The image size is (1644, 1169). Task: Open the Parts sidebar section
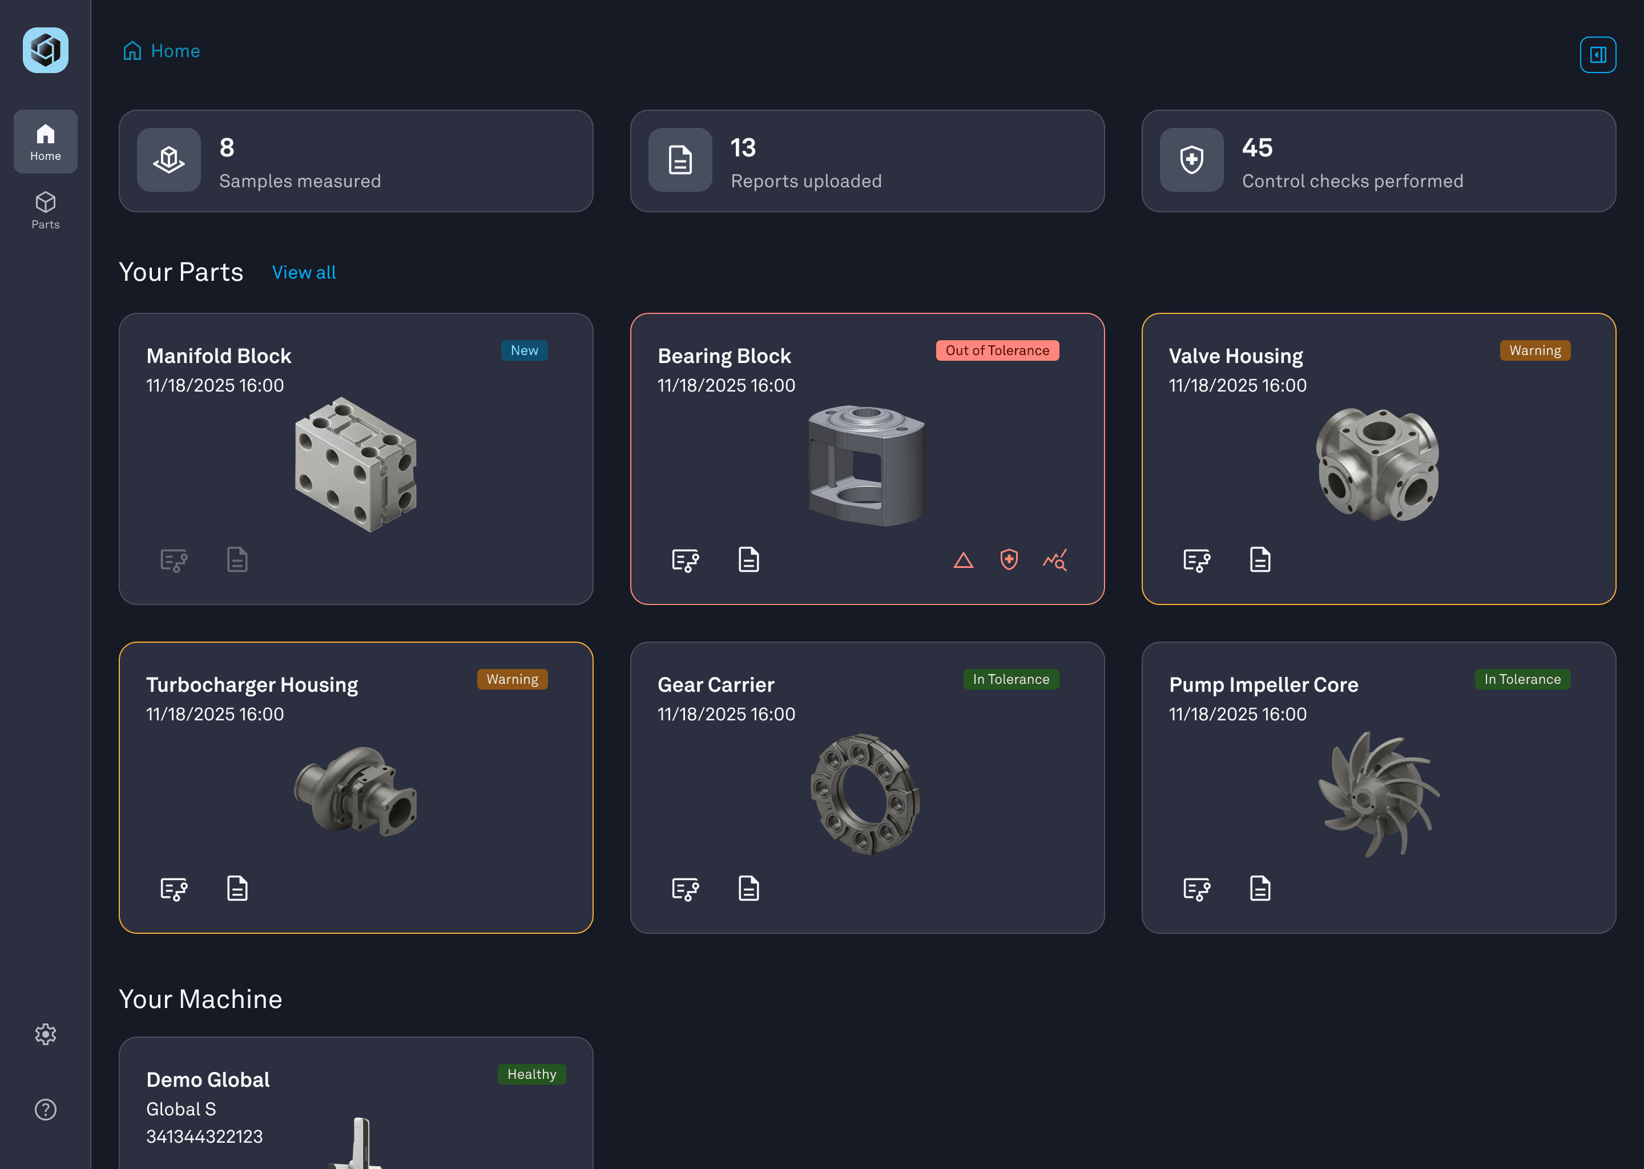45,210
